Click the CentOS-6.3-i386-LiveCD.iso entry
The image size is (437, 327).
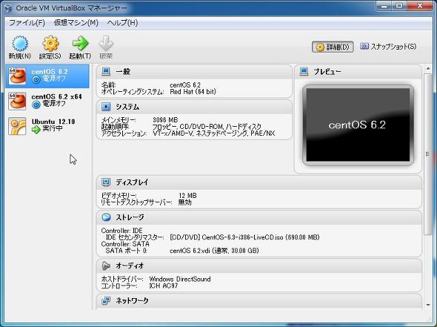244,237
